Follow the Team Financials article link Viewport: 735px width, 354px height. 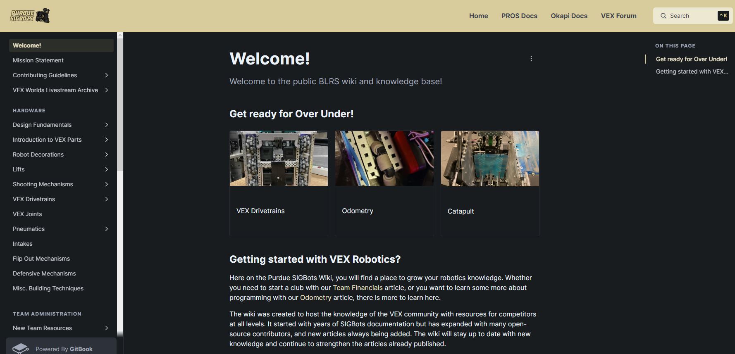pos(358,287)
